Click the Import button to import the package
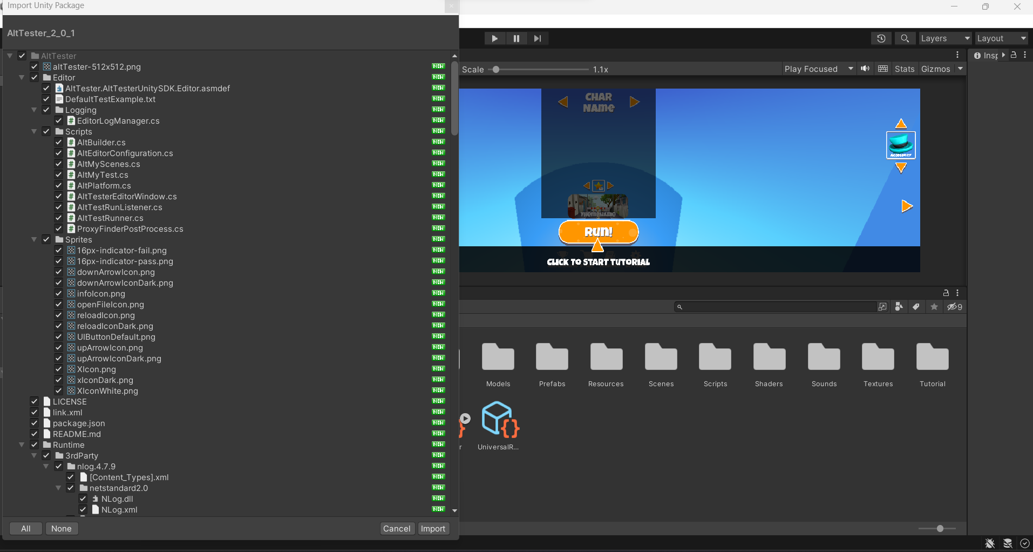1033x552 pixels. [433, 528]
